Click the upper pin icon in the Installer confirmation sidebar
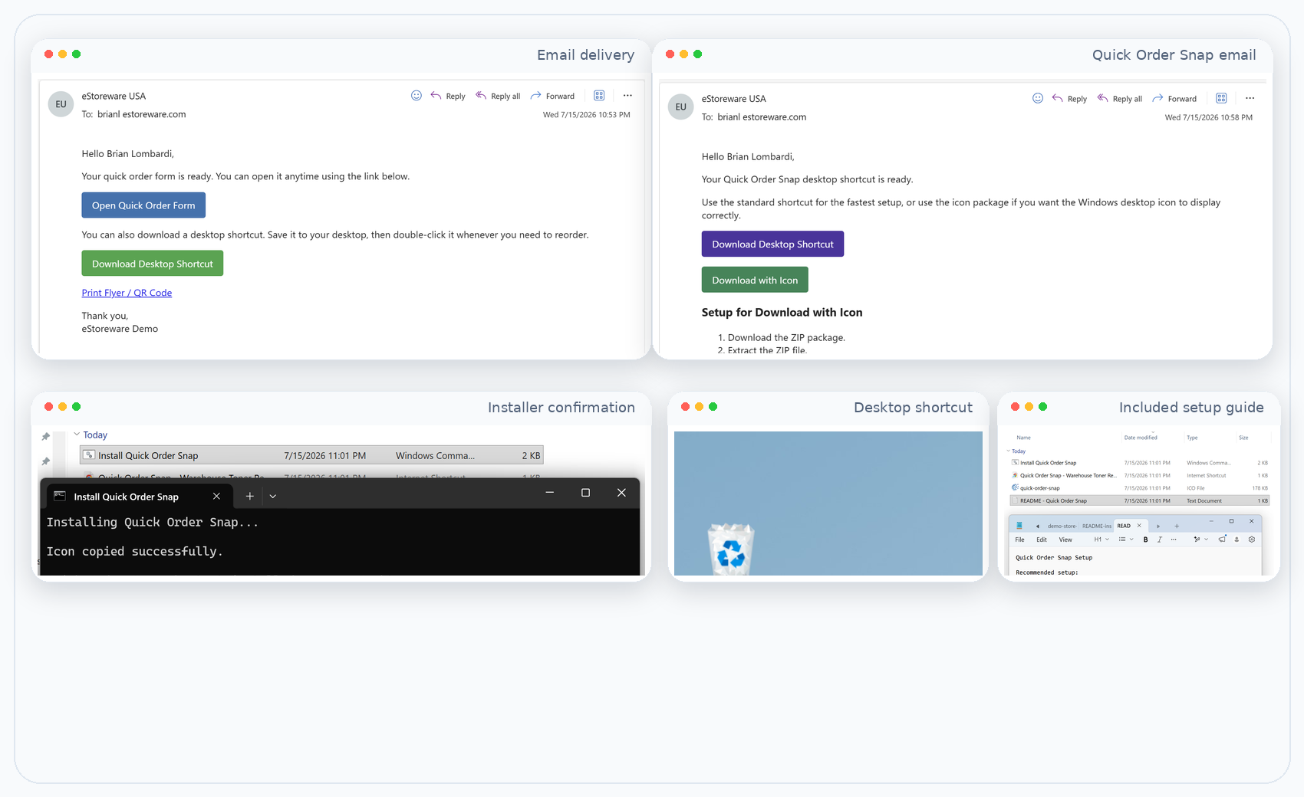Image resolution: width=1304 pixels, height=797 pixels. click(x=45, y=436)
